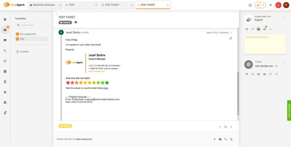Click the yellow 'Geben Sie eine Notiz ein' field
Viewport: 291px width, 147px height.
[x=265, y=44]
